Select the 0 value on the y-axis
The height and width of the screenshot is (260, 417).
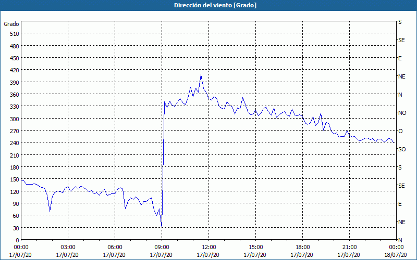(18, 240)
